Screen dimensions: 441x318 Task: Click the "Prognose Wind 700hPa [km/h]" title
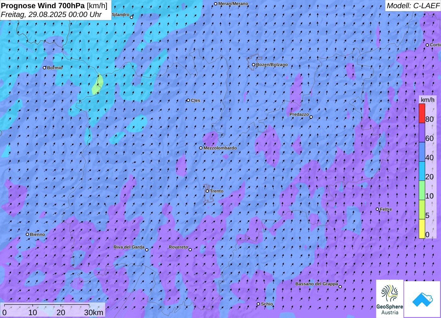point(54,6)
